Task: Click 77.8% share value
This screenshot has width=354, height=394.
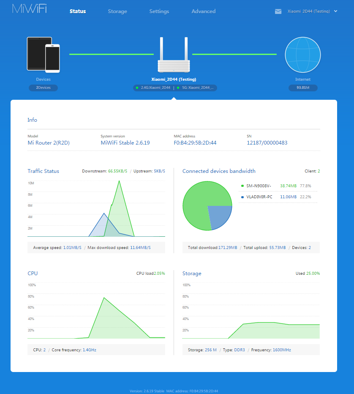Action: 305,186
